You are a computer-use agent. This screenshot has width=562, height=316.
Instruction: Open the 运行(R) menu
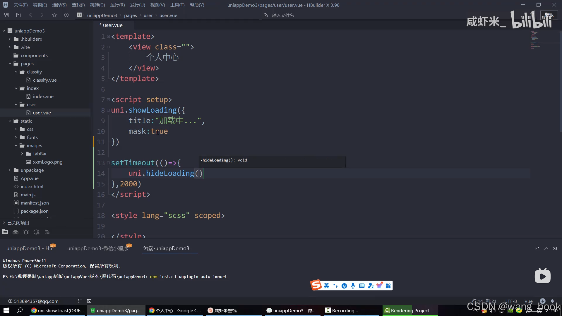pos(117,5)
